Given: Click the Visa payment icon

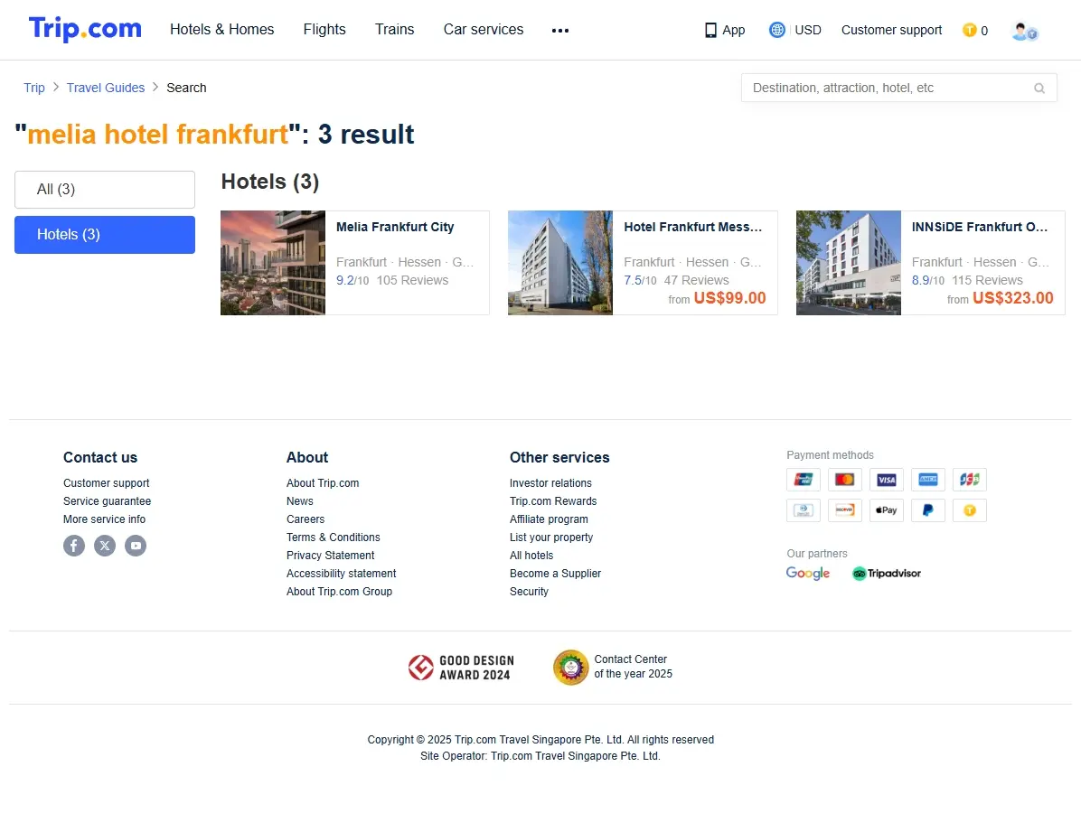Looking at the screenshot, I should [887, 479].
